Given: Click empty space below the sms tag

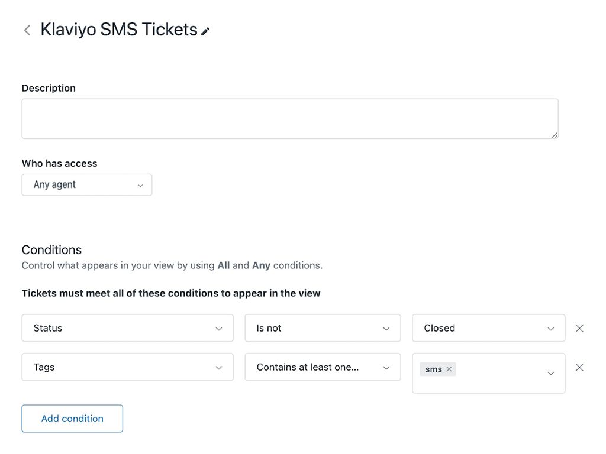Looking at the screenshot, I should (473, 385).
